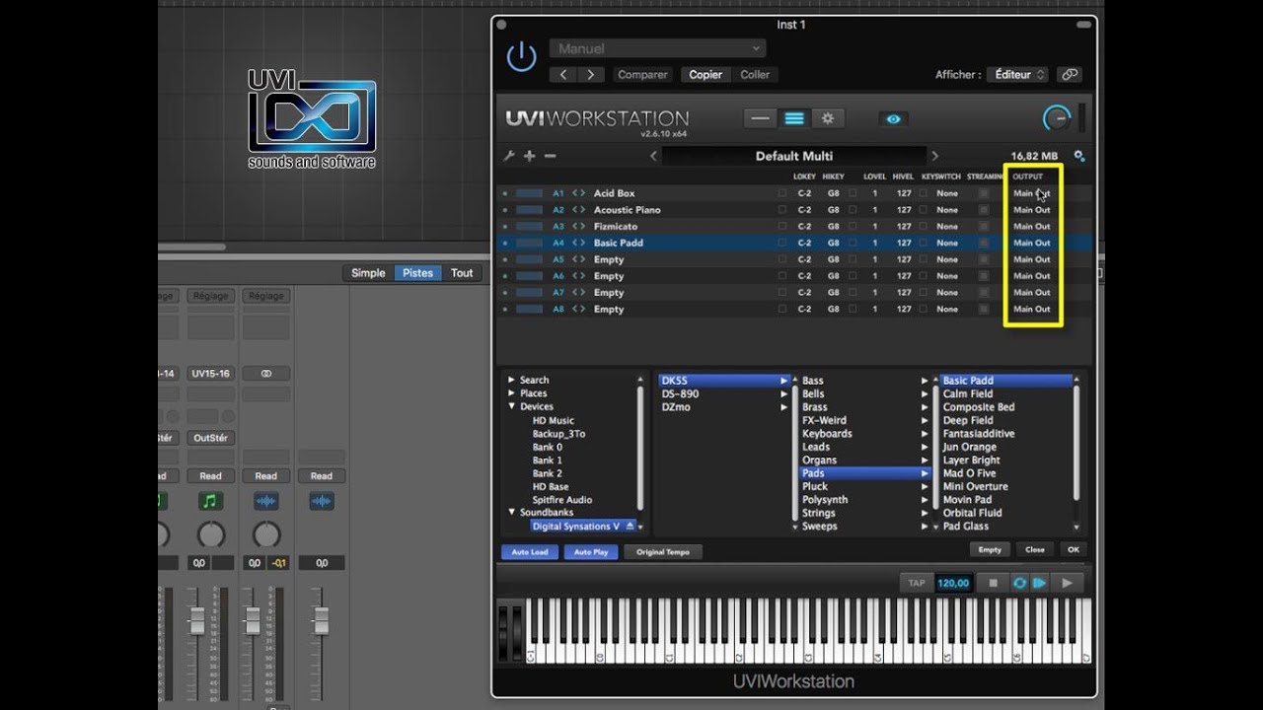Go to the previous plugin setting arrow
This screenshot has height=710, width=1263.
point(563,75)
